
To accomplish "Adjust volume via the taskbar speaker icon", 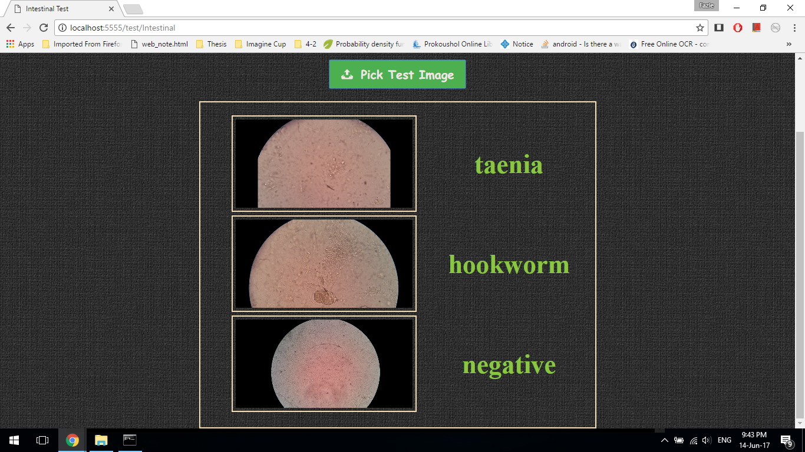I will pyautogui.click(x=707, y=440).
